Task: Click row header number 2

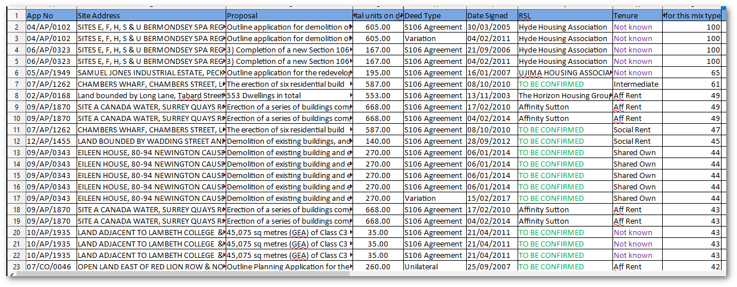Action: tap(16, 27)
